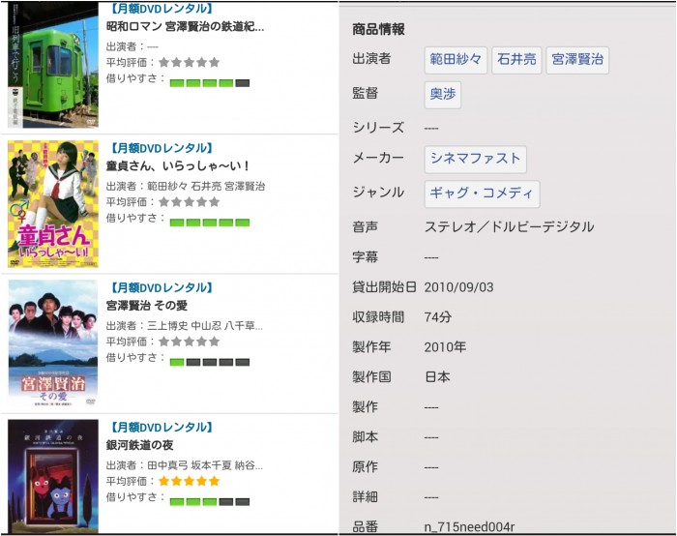The height and width of the screenshot is (536, 677).
Task: Open title 銀河鉄道の夜
Action: pos(140,445)
